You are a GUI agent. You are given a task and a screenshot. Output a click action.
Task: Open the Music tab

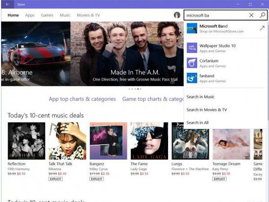point(65,15)
